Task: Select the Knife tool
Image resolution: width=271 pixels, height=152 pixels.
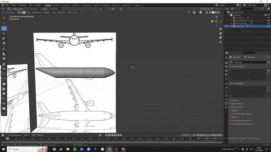Action: 4,79
